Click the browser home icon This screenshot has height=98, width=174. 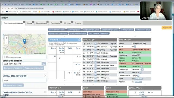pyautogui.click(x=12, y=8)
